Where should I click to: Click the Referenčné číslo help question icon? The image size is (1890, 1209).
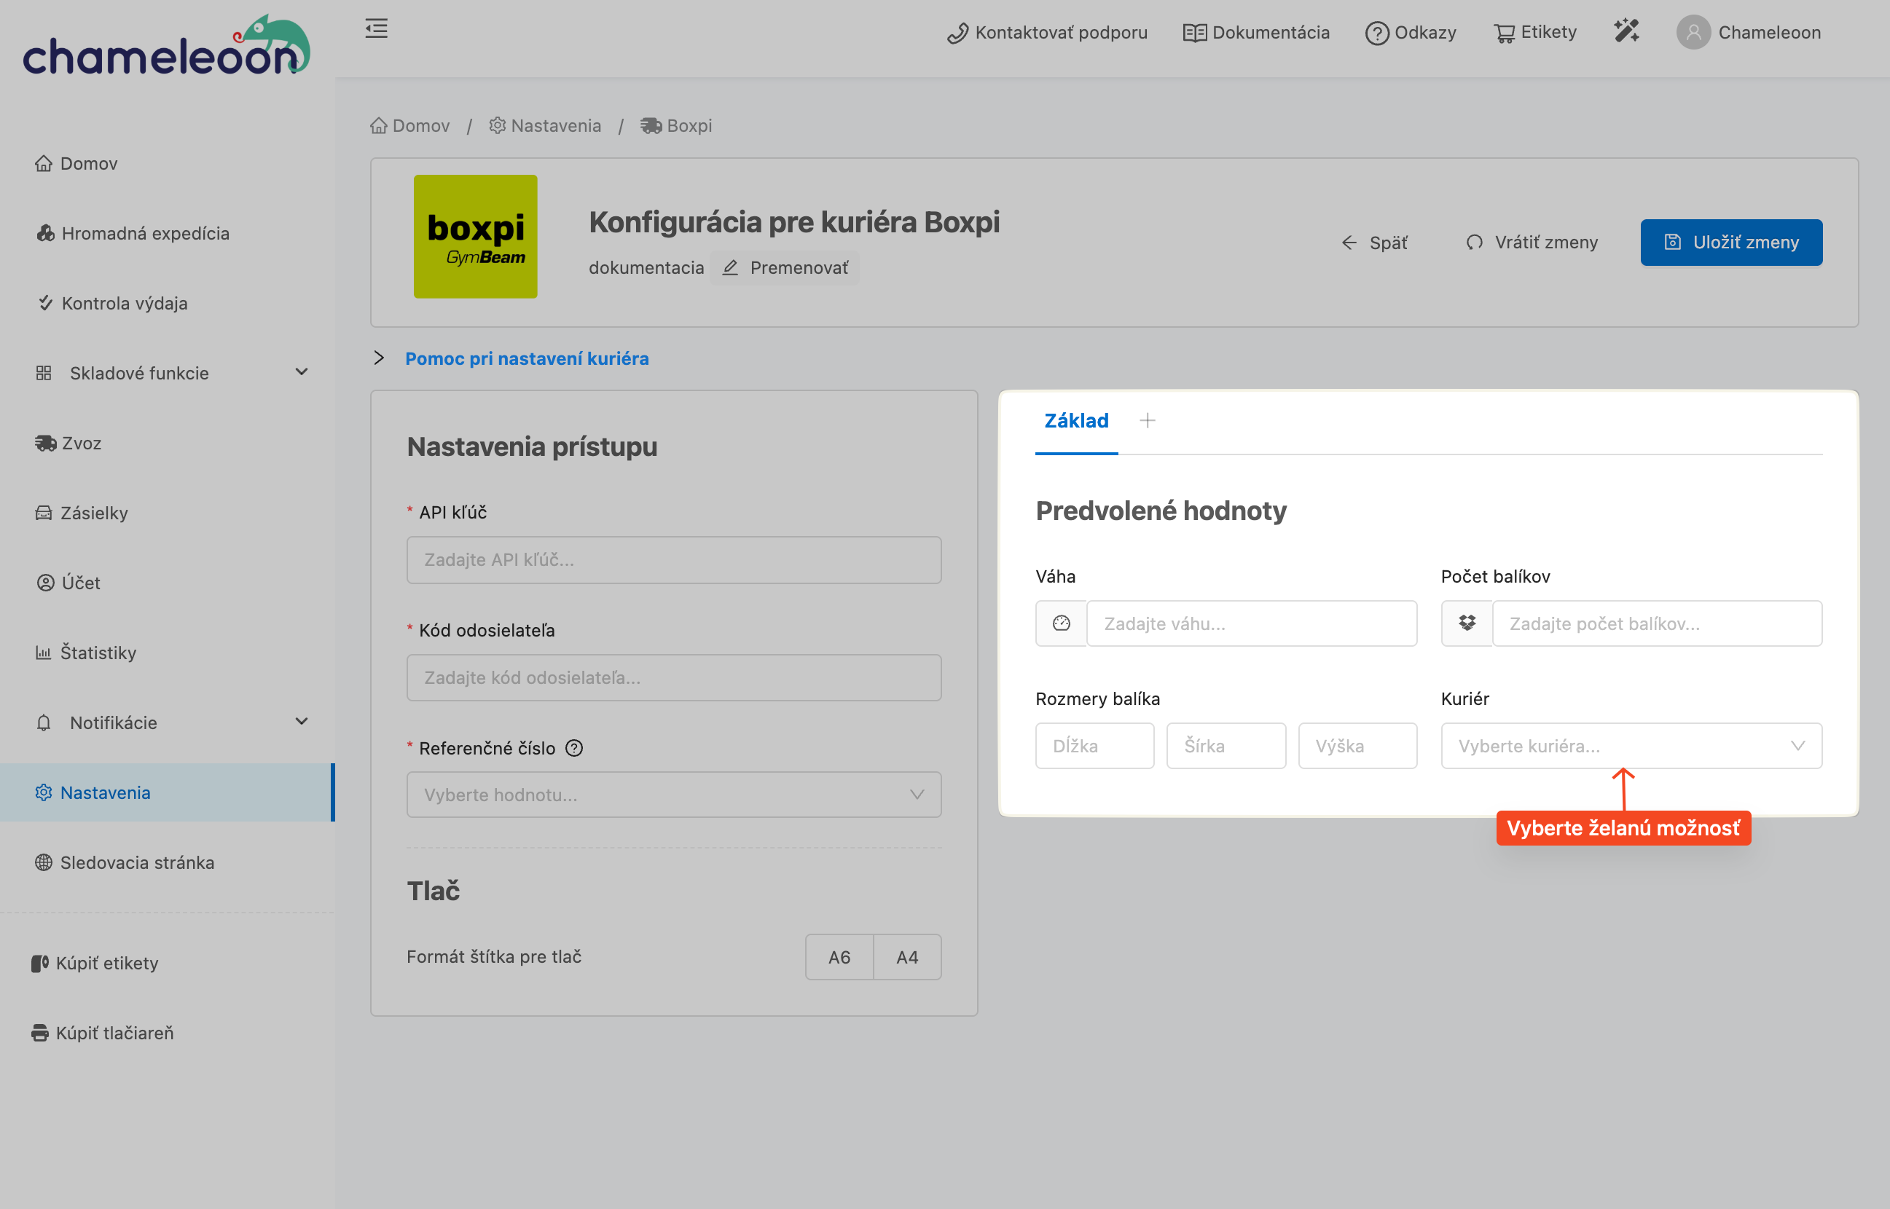574,748
